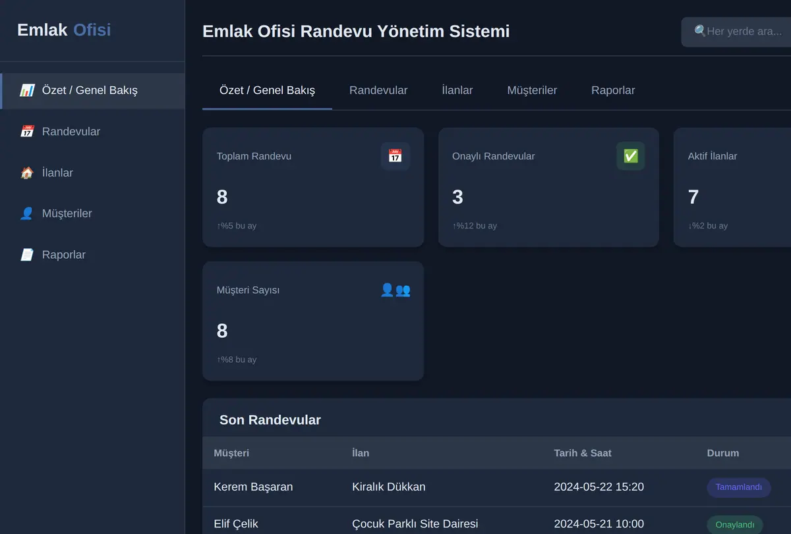Open Müşteriler in the sidebar
Screen dimensions: 791x534
(92, 213)
